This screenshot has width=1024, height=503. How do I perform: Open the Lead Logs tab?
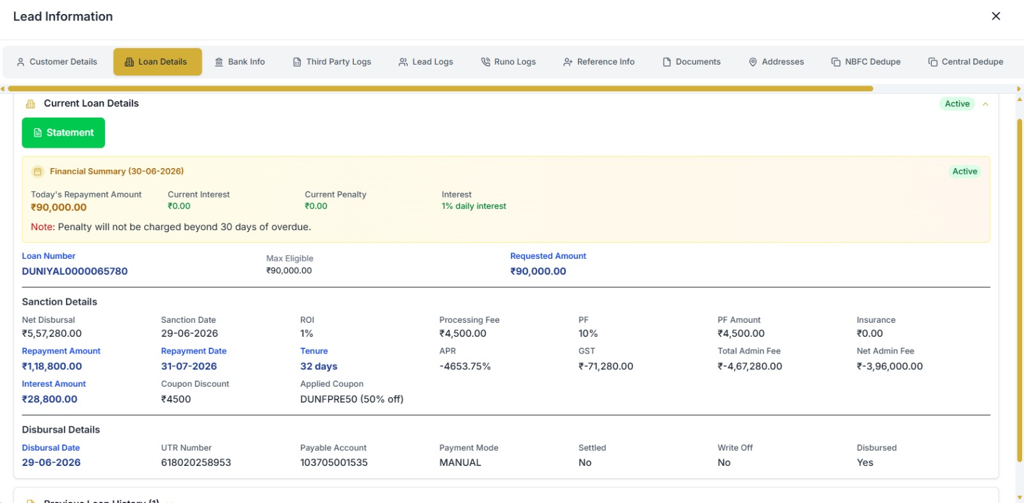(426, 62)
